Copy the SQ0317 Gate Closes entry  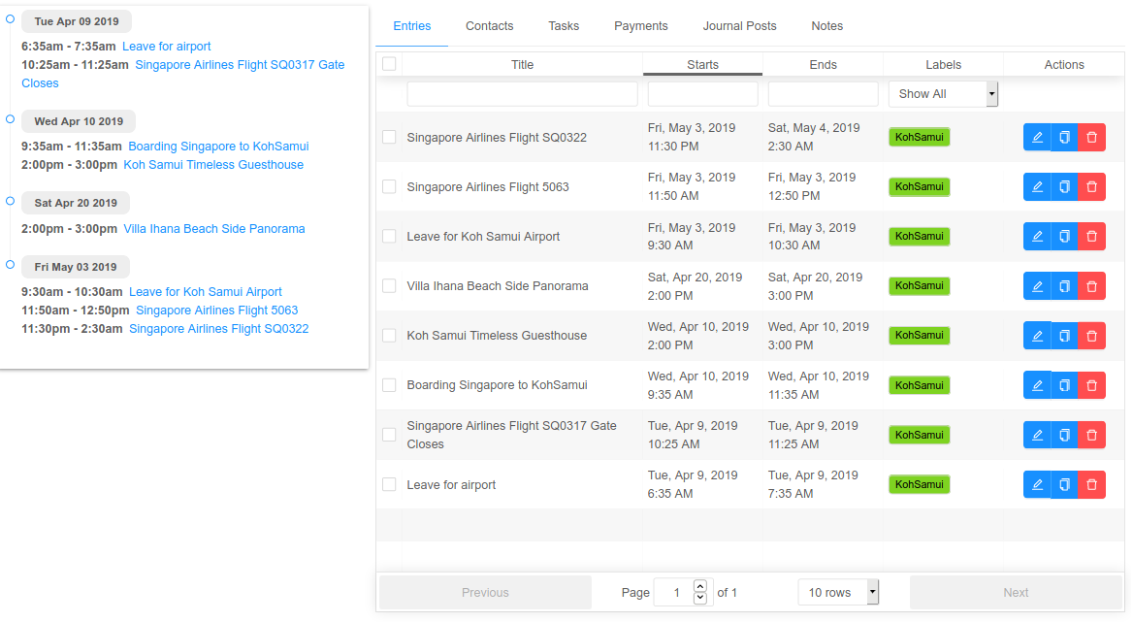(x=1064, y=435)
